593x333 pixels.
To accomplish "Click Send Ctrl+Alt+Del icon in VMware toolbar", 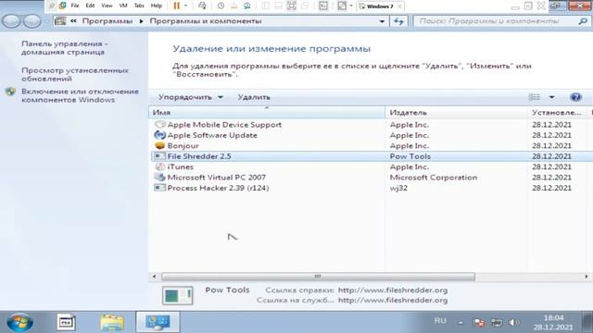I will 202,6.
